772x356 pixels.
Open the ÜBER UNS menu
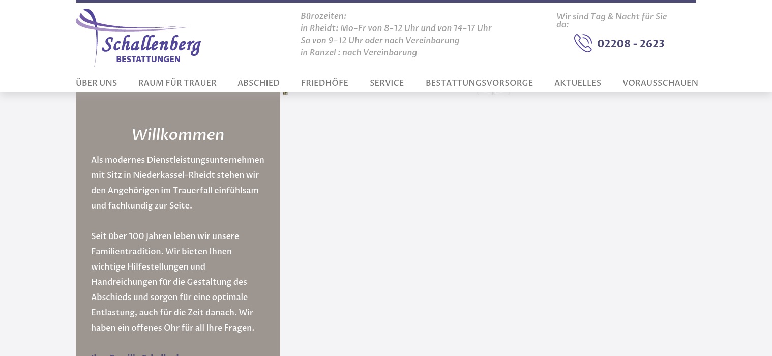coord(96,83)
